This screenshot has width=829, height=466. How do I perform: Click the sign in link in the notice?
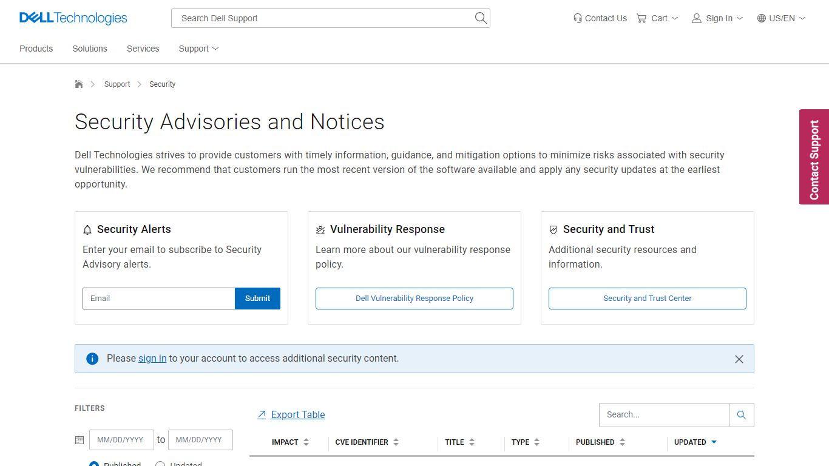point(152,359)
